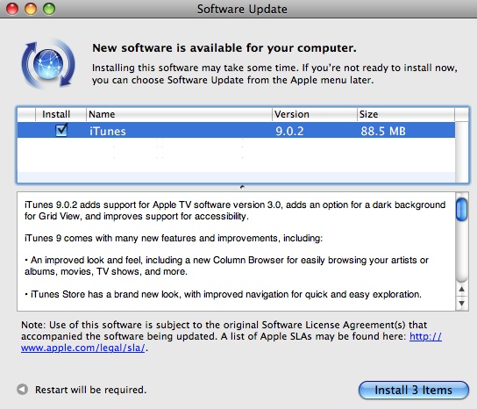Sort updates by the Size column header
477x409 pixels.
[x=406, y=114]
